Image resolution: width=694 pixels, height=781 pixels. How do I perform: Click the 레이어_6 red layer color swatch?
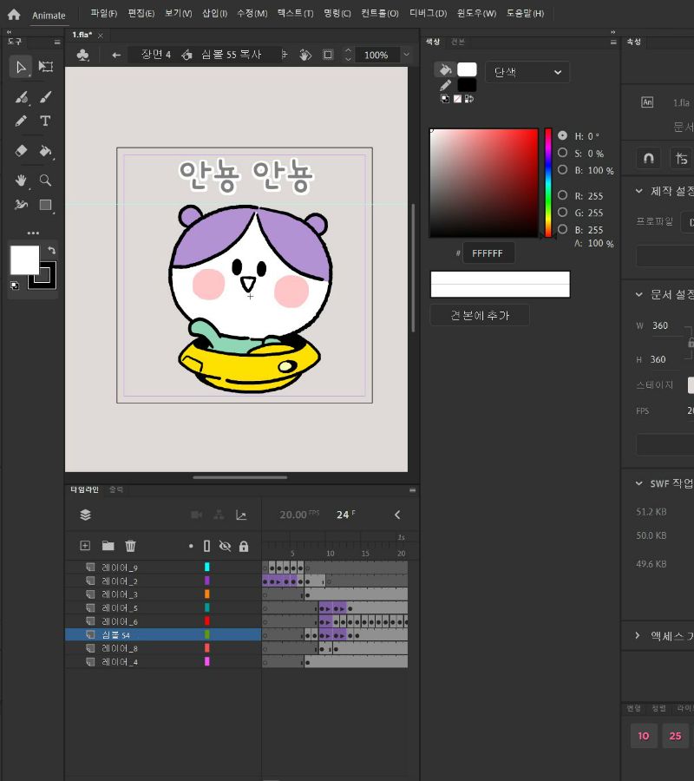point(206,621)
